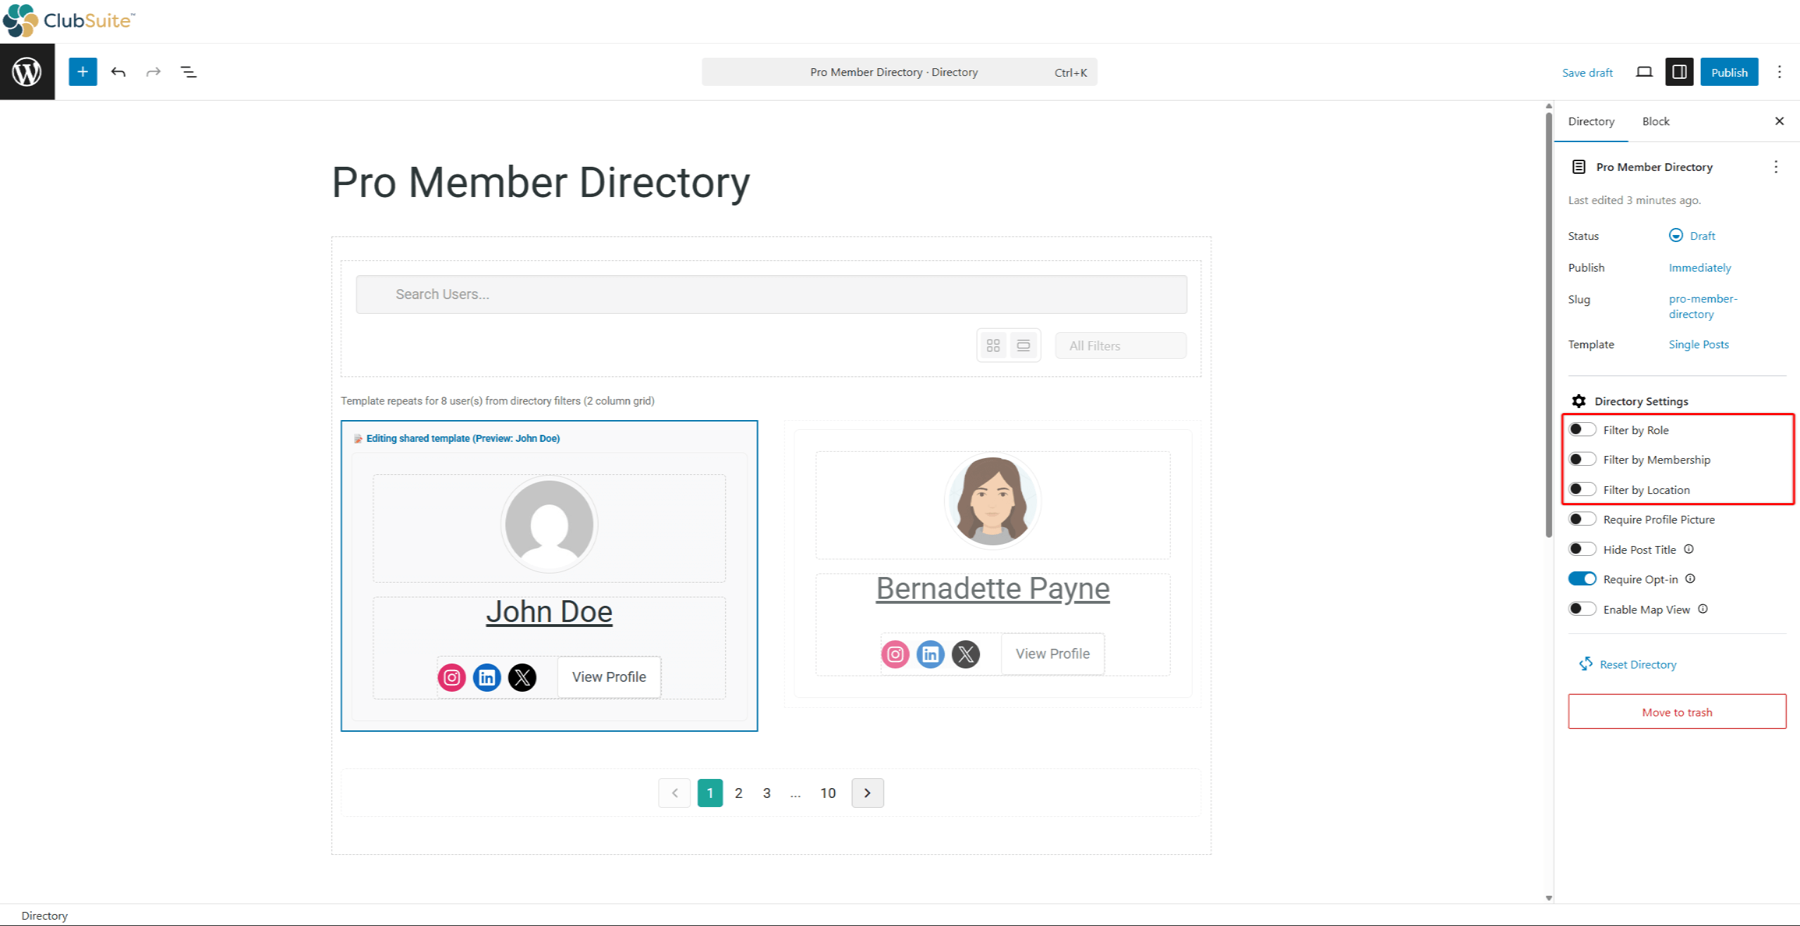This screenshot has height=926, width=1800.
Task: Open Pro Member Directory actions menu
Action: [x=1775, y=167]
